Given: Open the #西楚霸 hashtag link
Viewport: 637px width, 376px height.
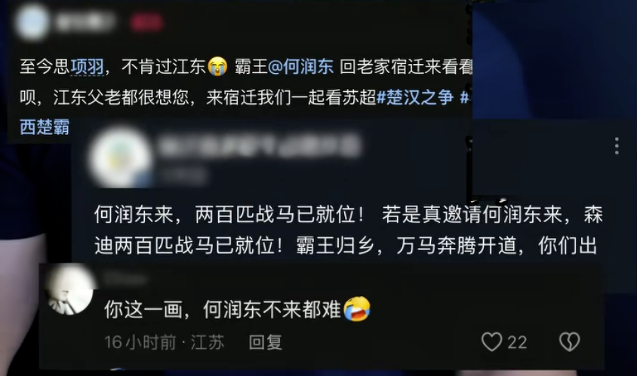Looking at the screenshot, I should tap(45, 127).
